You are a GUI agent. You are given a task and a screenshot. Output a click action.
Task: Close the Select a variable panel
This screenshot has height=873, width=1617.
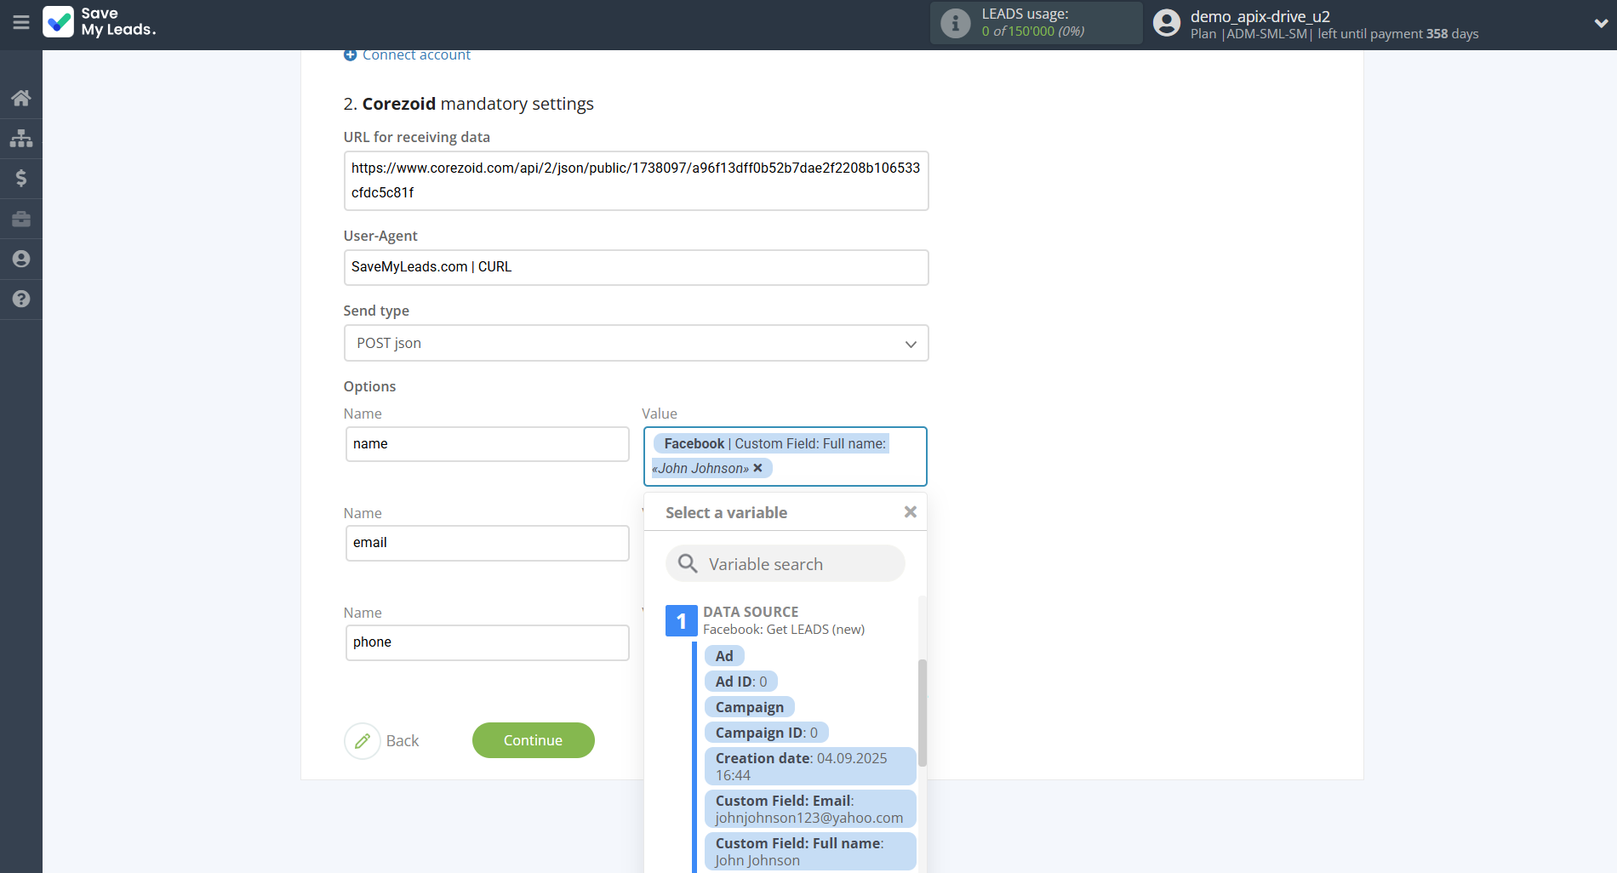(x=910, y=512)
